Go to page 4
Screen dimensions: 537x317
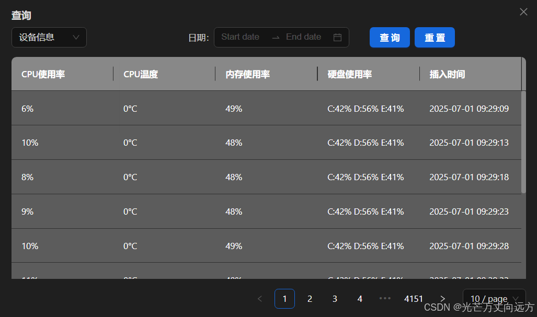click(x=360, y=299)
